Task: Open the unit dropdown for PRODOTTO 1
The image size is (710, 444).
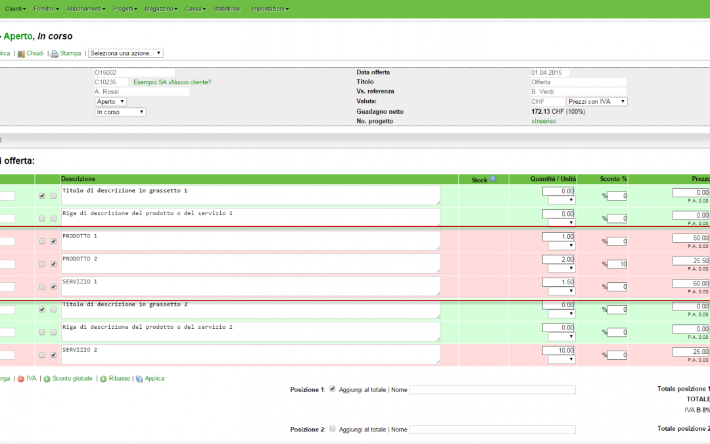Action: click(562, 246)
